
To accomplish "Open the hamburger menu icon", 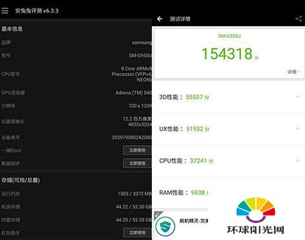I will tap(5, 10).
